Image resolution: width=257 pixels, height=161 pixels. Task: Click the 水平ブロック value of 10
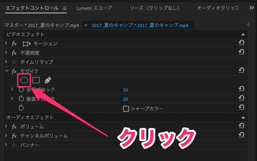pos(125,90)
